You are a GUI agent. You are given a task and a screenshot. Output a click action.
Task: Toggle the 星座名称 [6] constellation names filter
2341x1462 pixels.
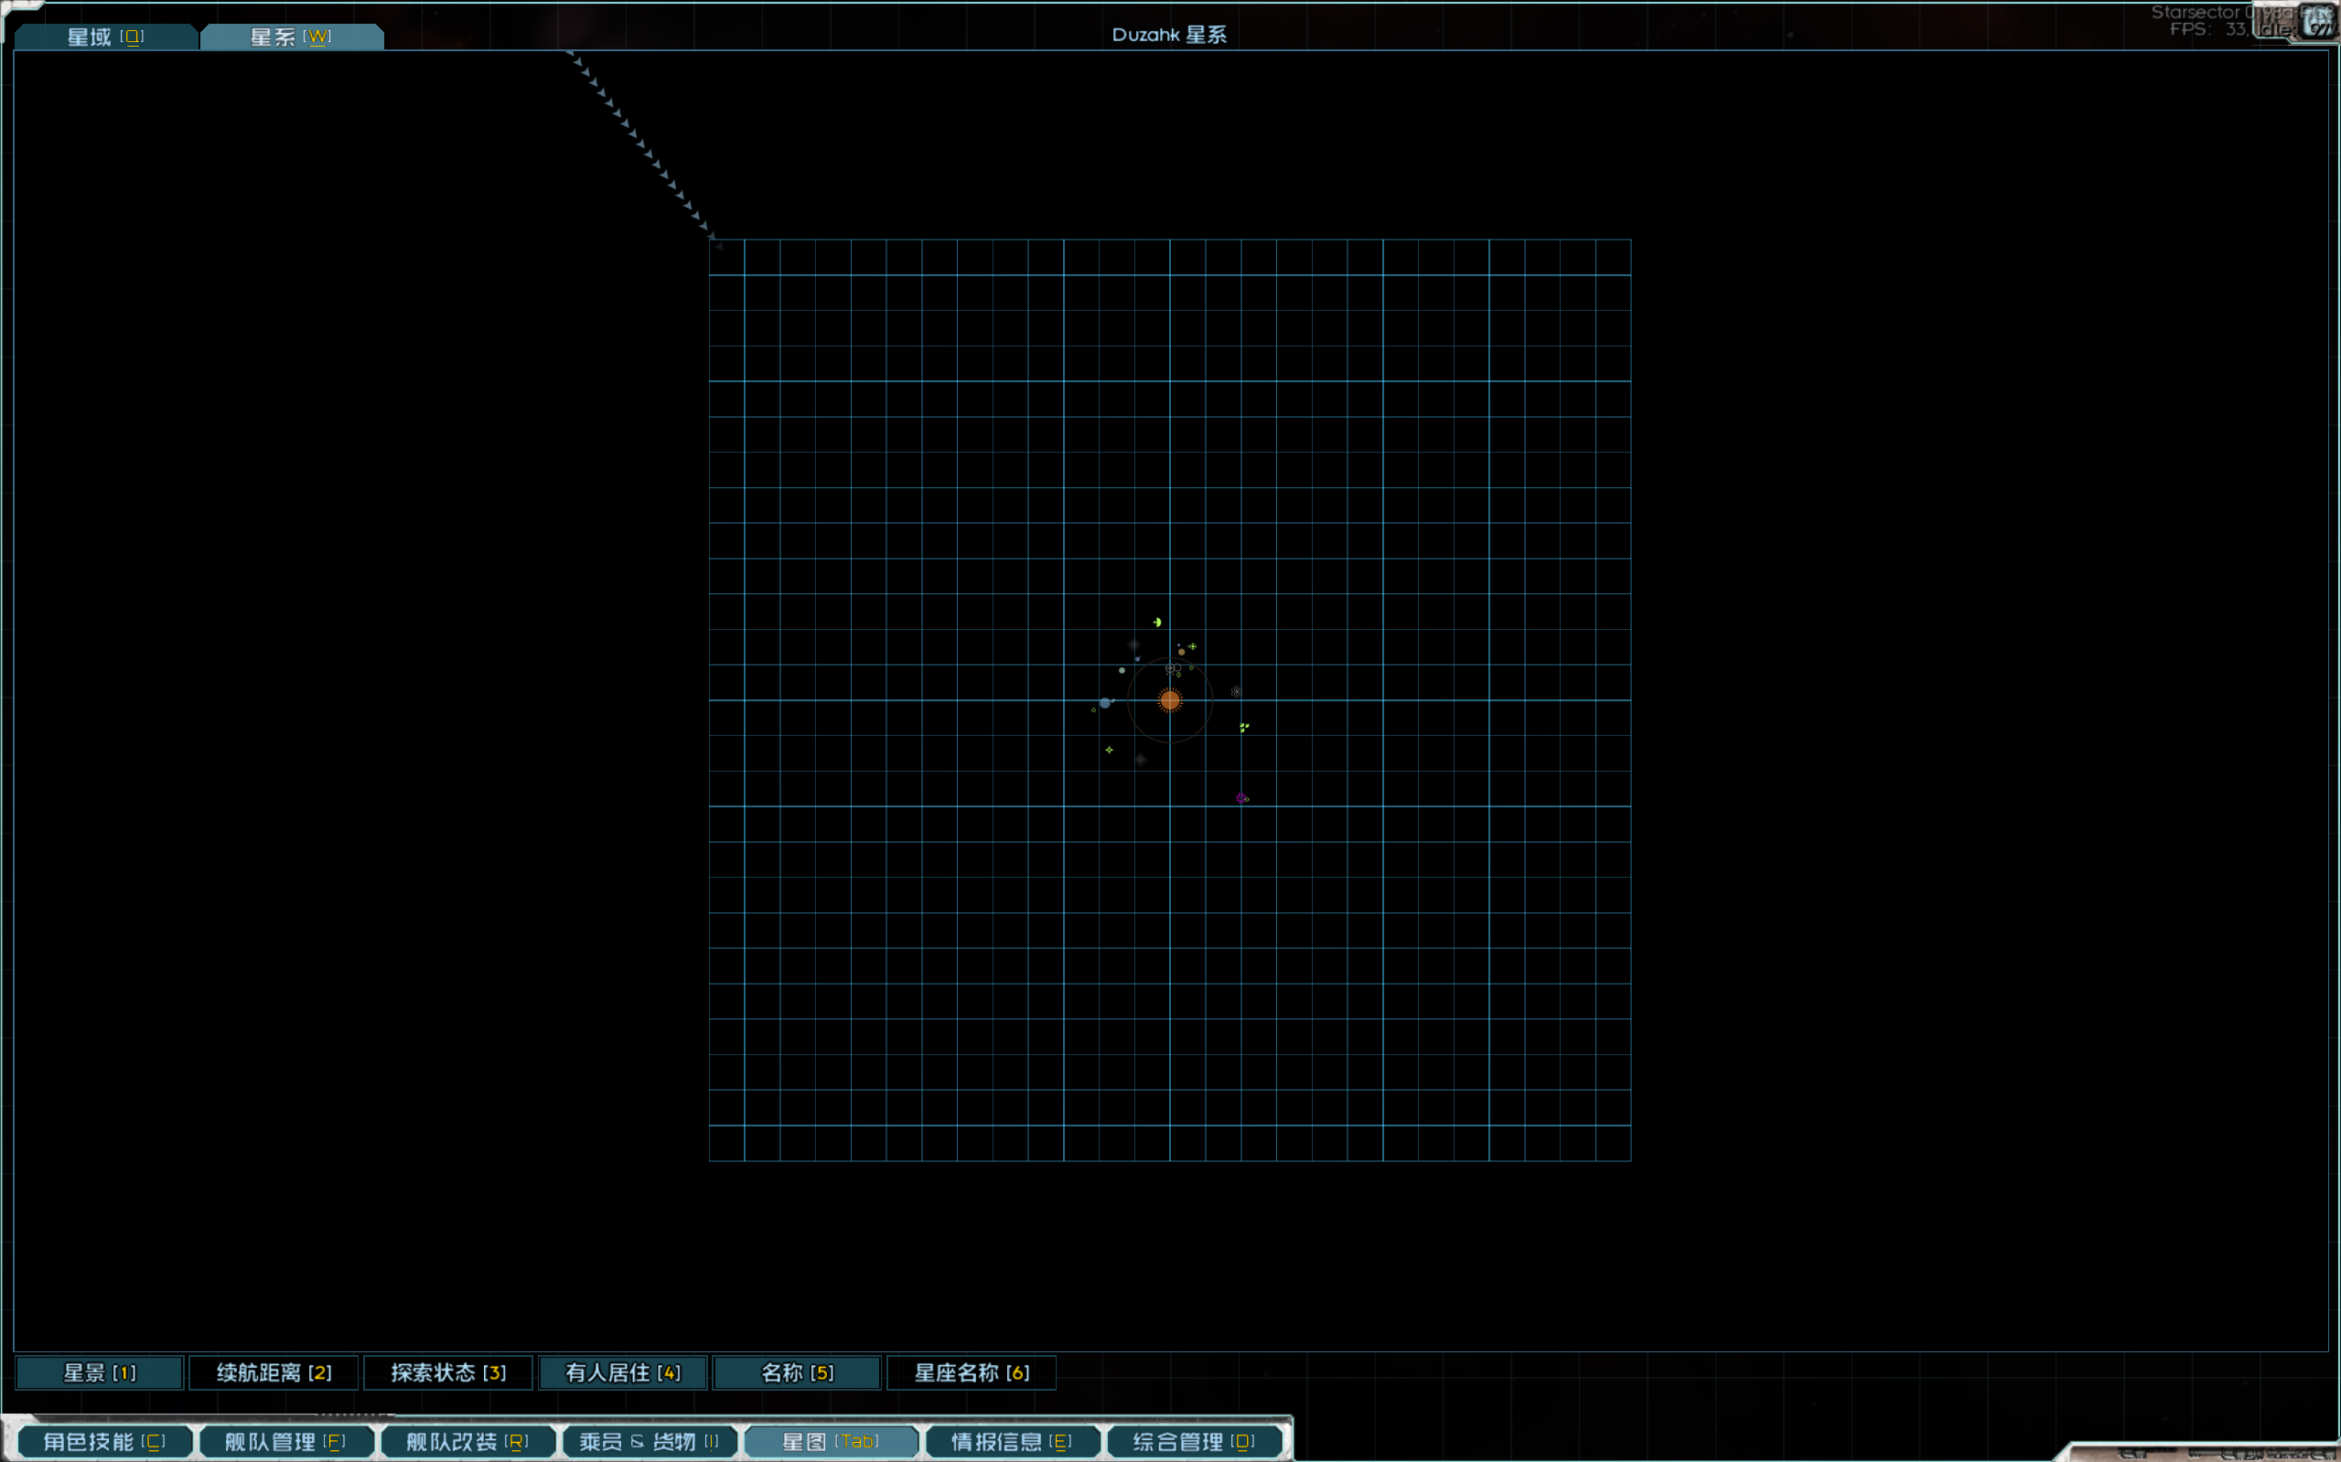(972, 1372)
